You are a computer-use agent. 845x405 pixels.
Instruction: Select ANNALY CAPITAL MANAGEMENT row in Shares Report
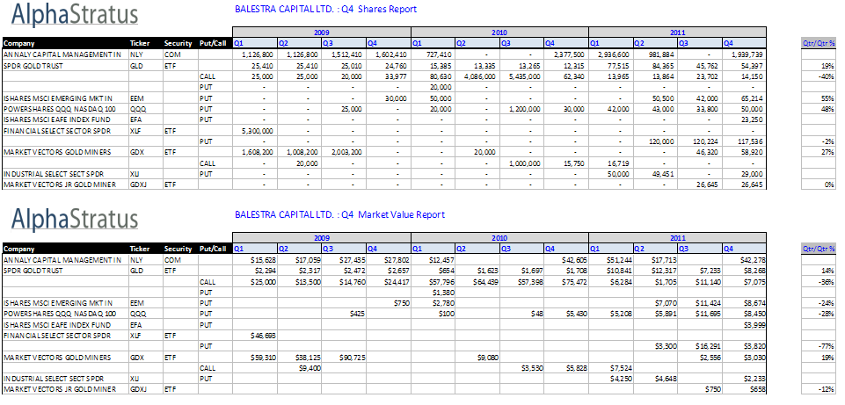point(384,54)
